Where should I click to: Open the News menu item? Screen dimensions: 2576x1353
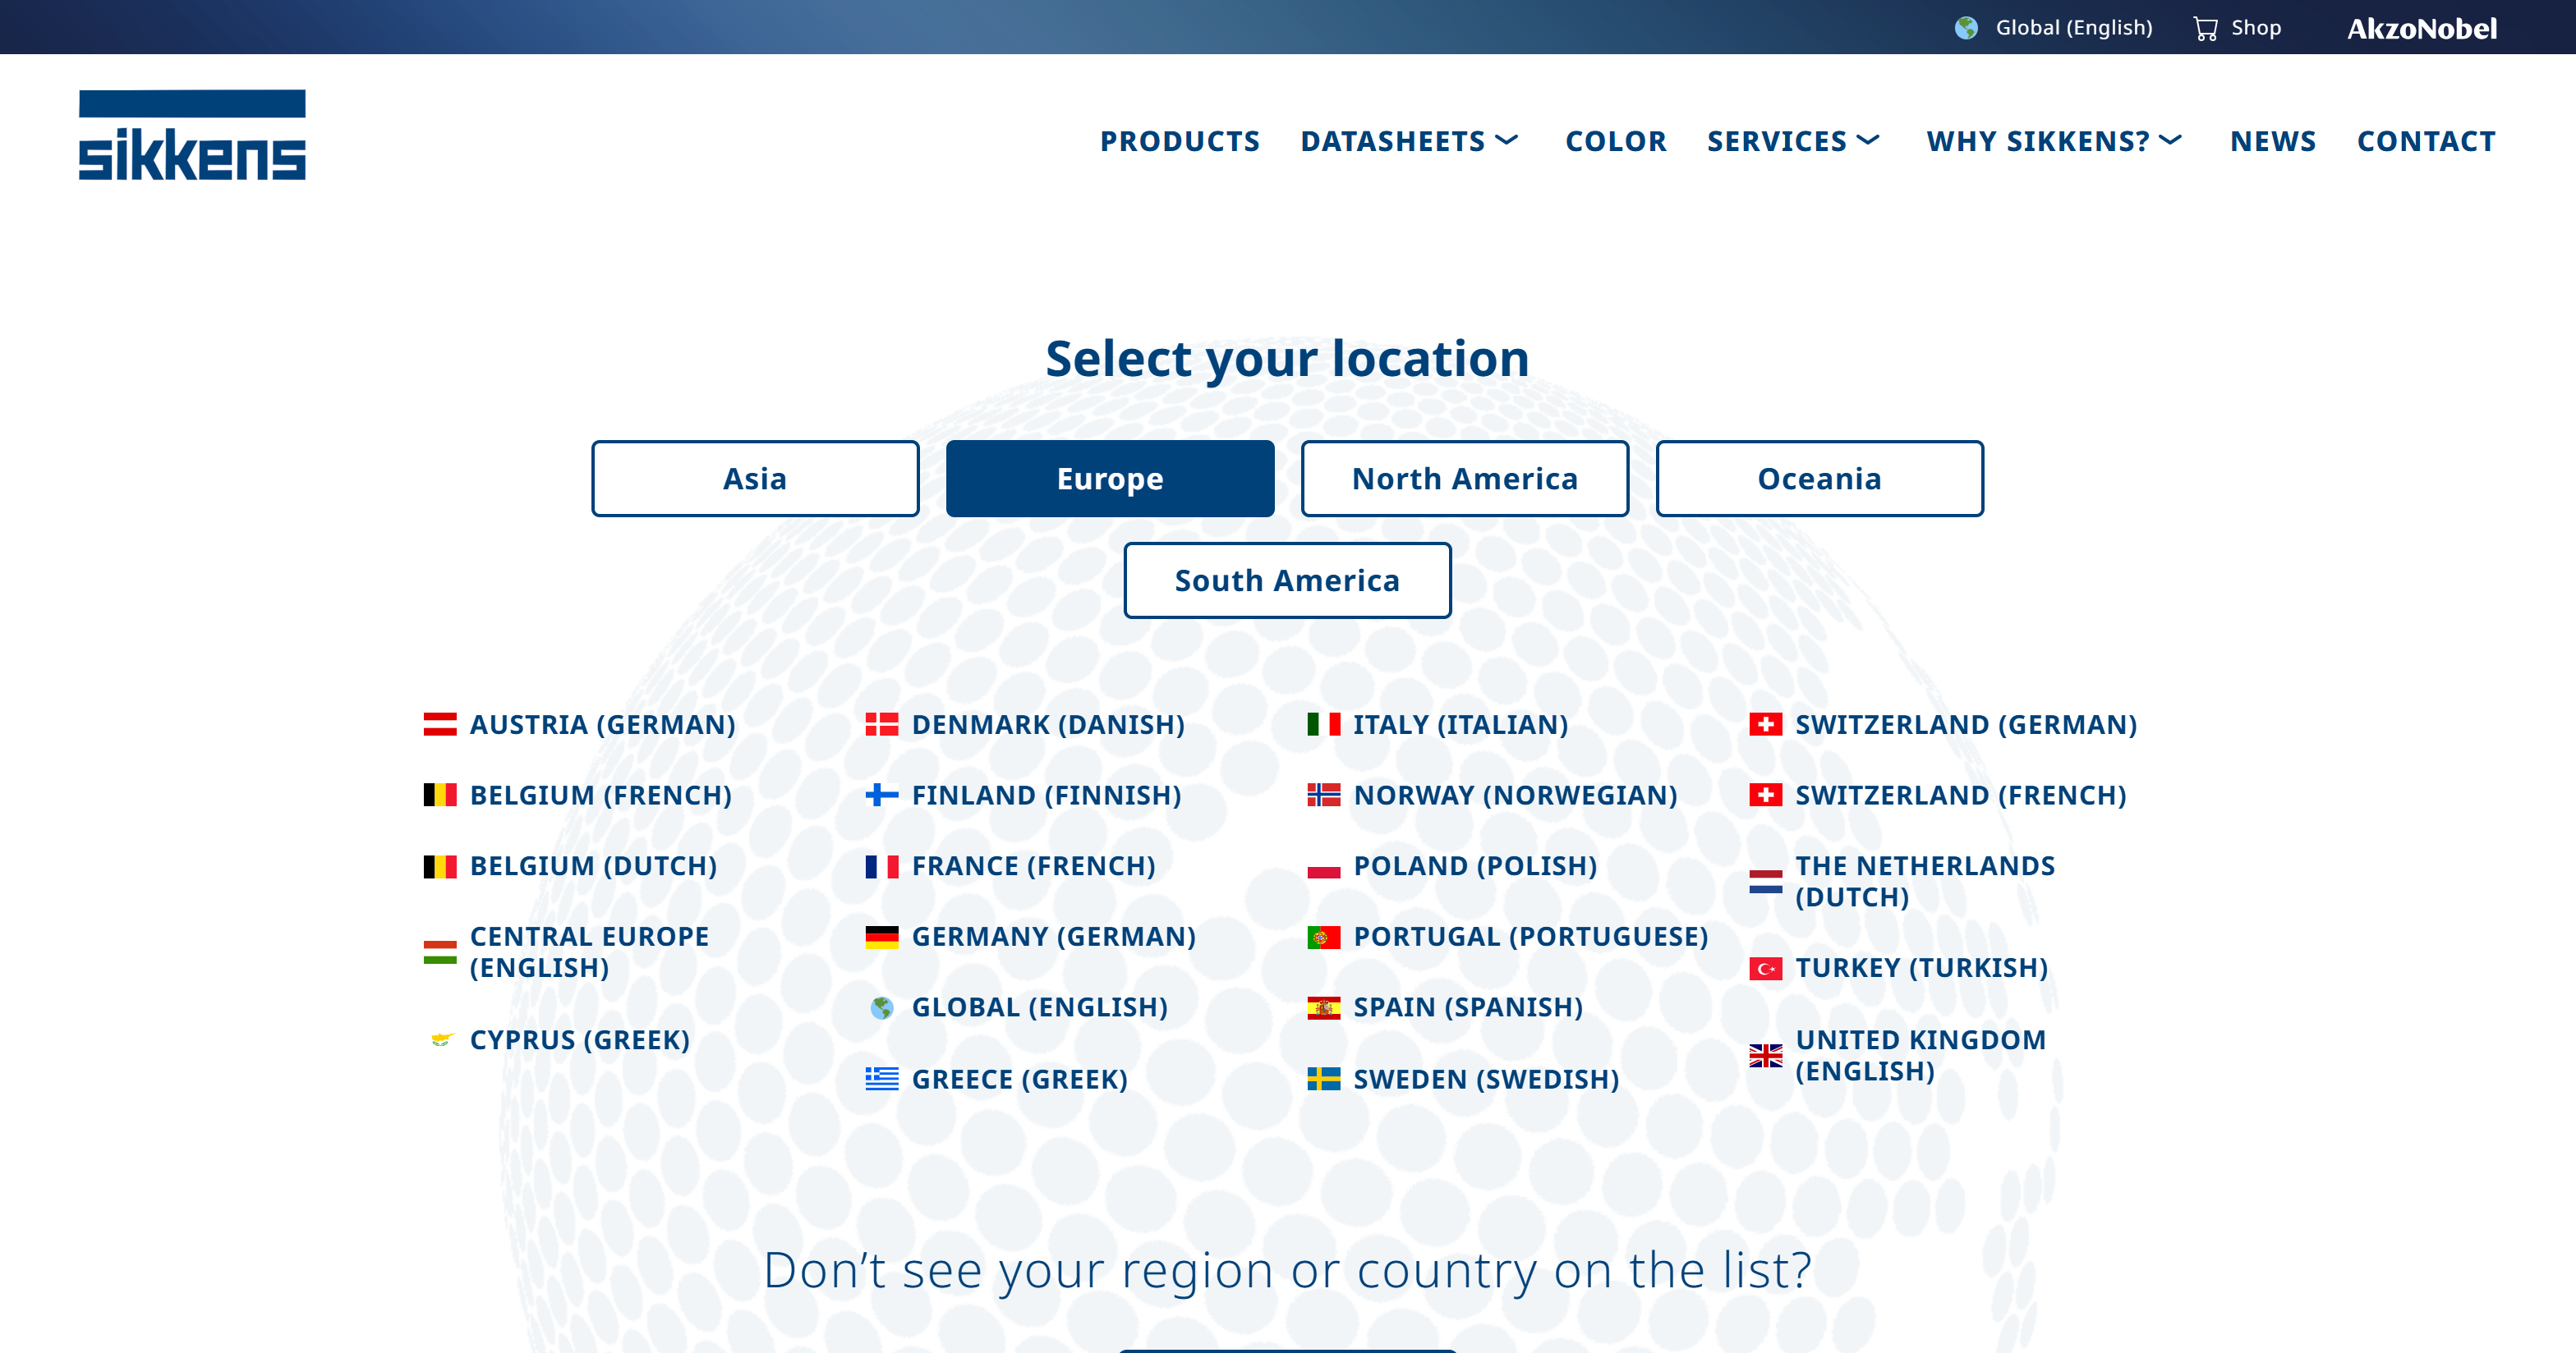(x=2273, y=141)
